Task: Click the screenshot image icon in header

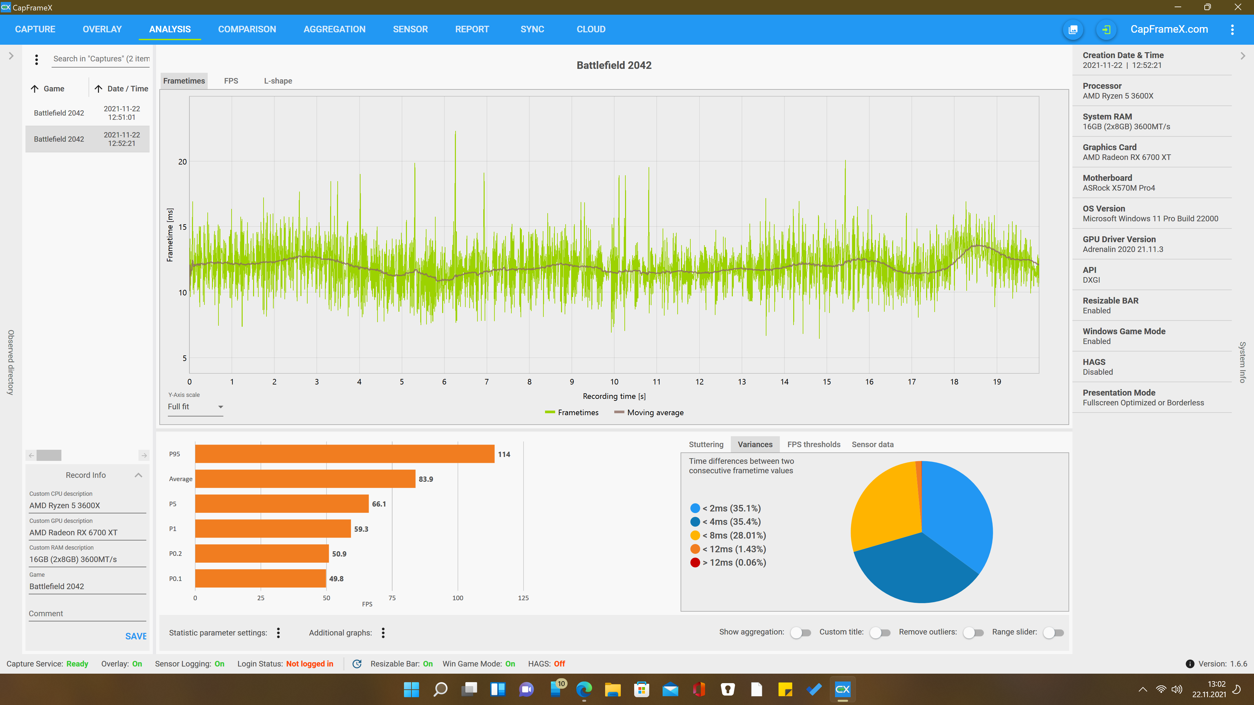Action: coord(1073,30)
